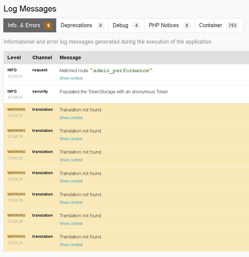
Task: Show context for the last translation warning
Action: (71, 245)
